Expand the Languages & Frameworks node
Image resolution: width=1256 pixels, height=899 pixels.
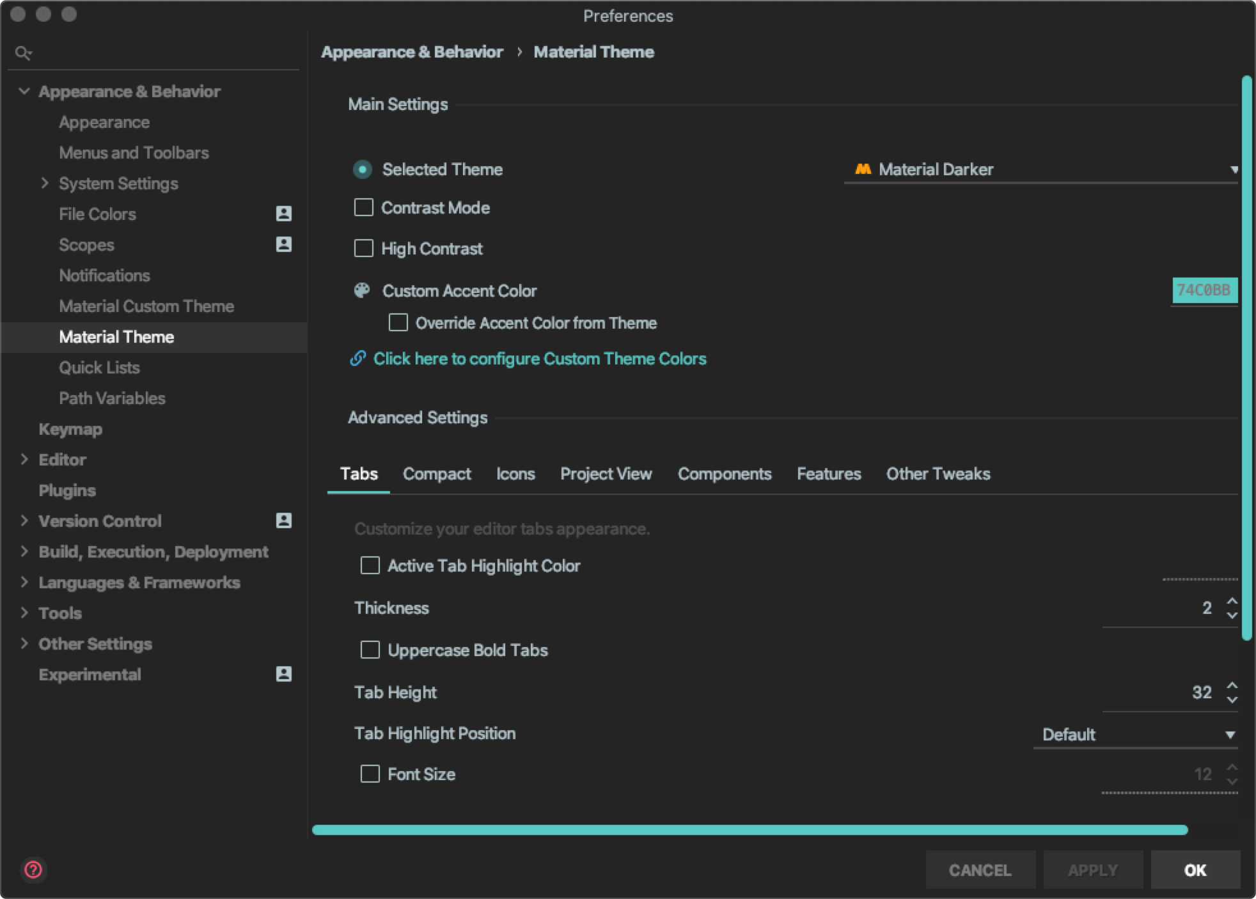[24, 582]
